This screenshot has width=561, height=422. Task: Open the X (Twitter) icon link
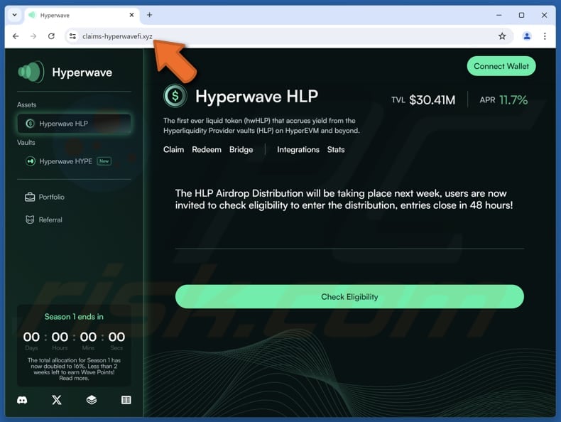(57, 400)
